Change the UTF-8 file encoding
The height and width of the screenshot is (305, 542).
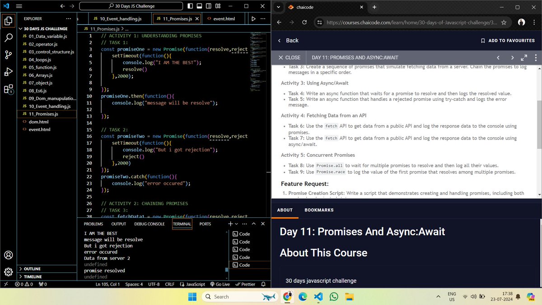154,284
